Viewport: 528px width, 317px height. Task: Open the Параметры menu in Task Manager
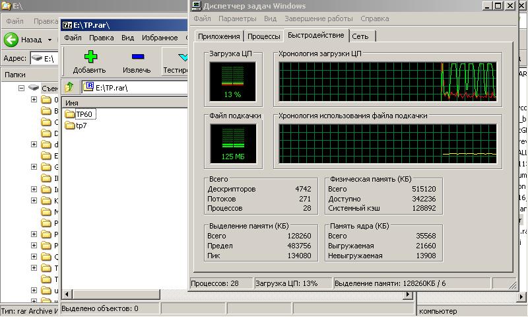tap(237, 18)
